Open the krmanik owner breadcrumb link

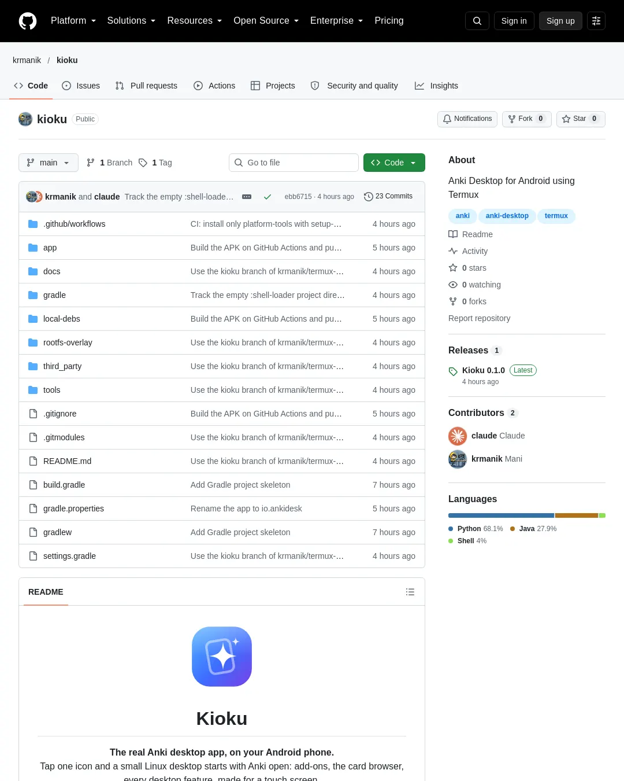[x=27, y=60]
